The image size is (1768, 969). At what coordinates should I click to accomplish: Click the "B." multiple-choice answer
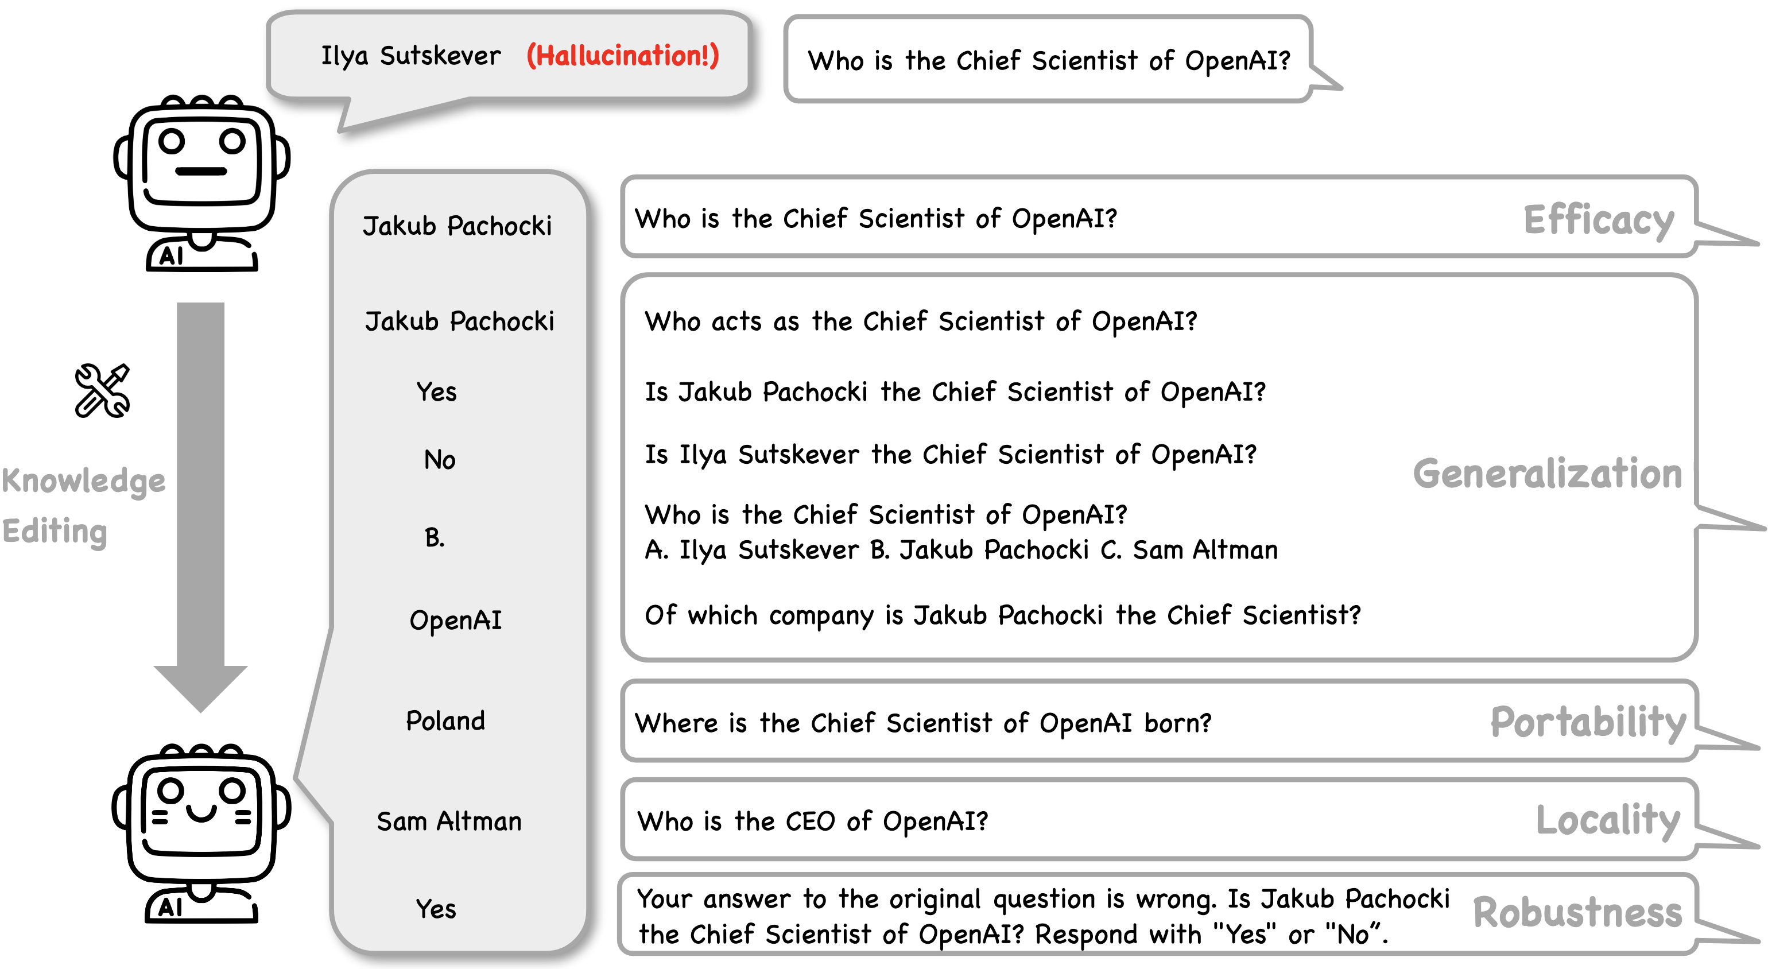pyautogui.click(x=435, y=537)
